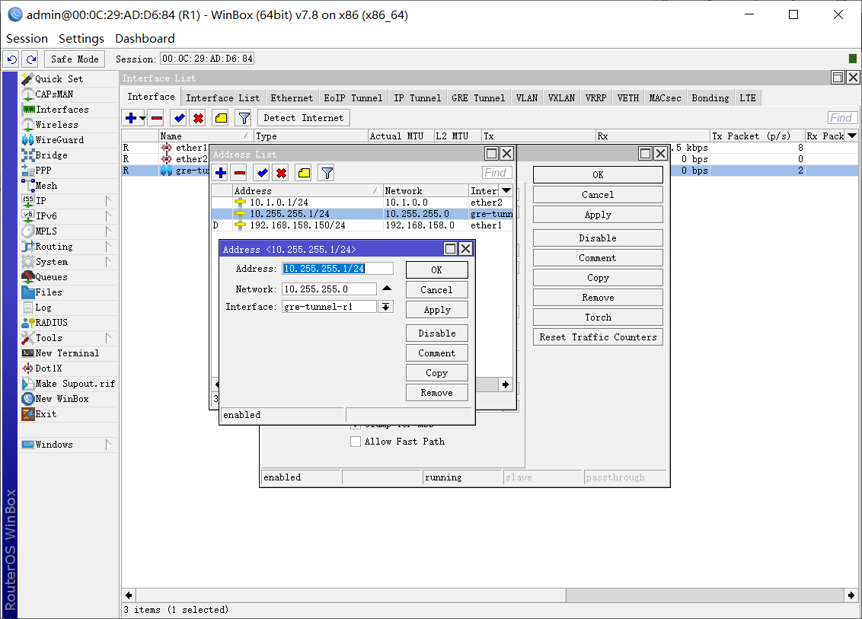Viewport: 862px width, 619px height.
Task: Switch to the VXLAN tab
Action: 561,98
